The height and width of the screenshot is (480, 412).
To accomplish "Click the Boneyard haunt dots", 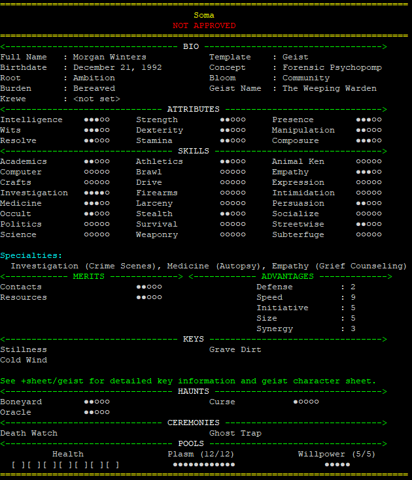I will click(x=97, y=402).
